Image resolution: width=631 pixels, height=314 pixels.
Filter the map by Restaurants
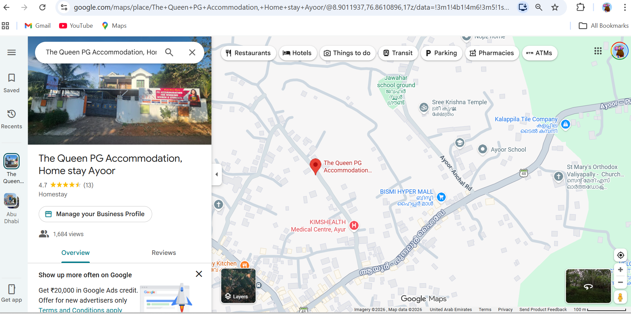[248, 53]
